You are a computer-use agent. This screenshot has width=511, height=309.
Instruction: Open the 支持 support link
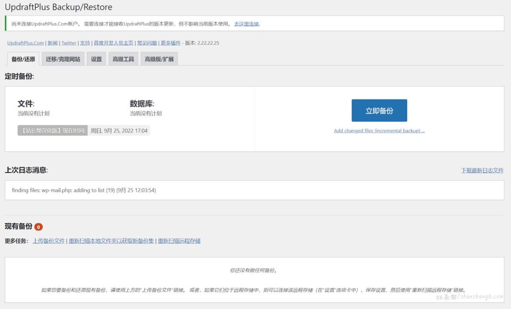pyautogui.click(x=85, y=43)
